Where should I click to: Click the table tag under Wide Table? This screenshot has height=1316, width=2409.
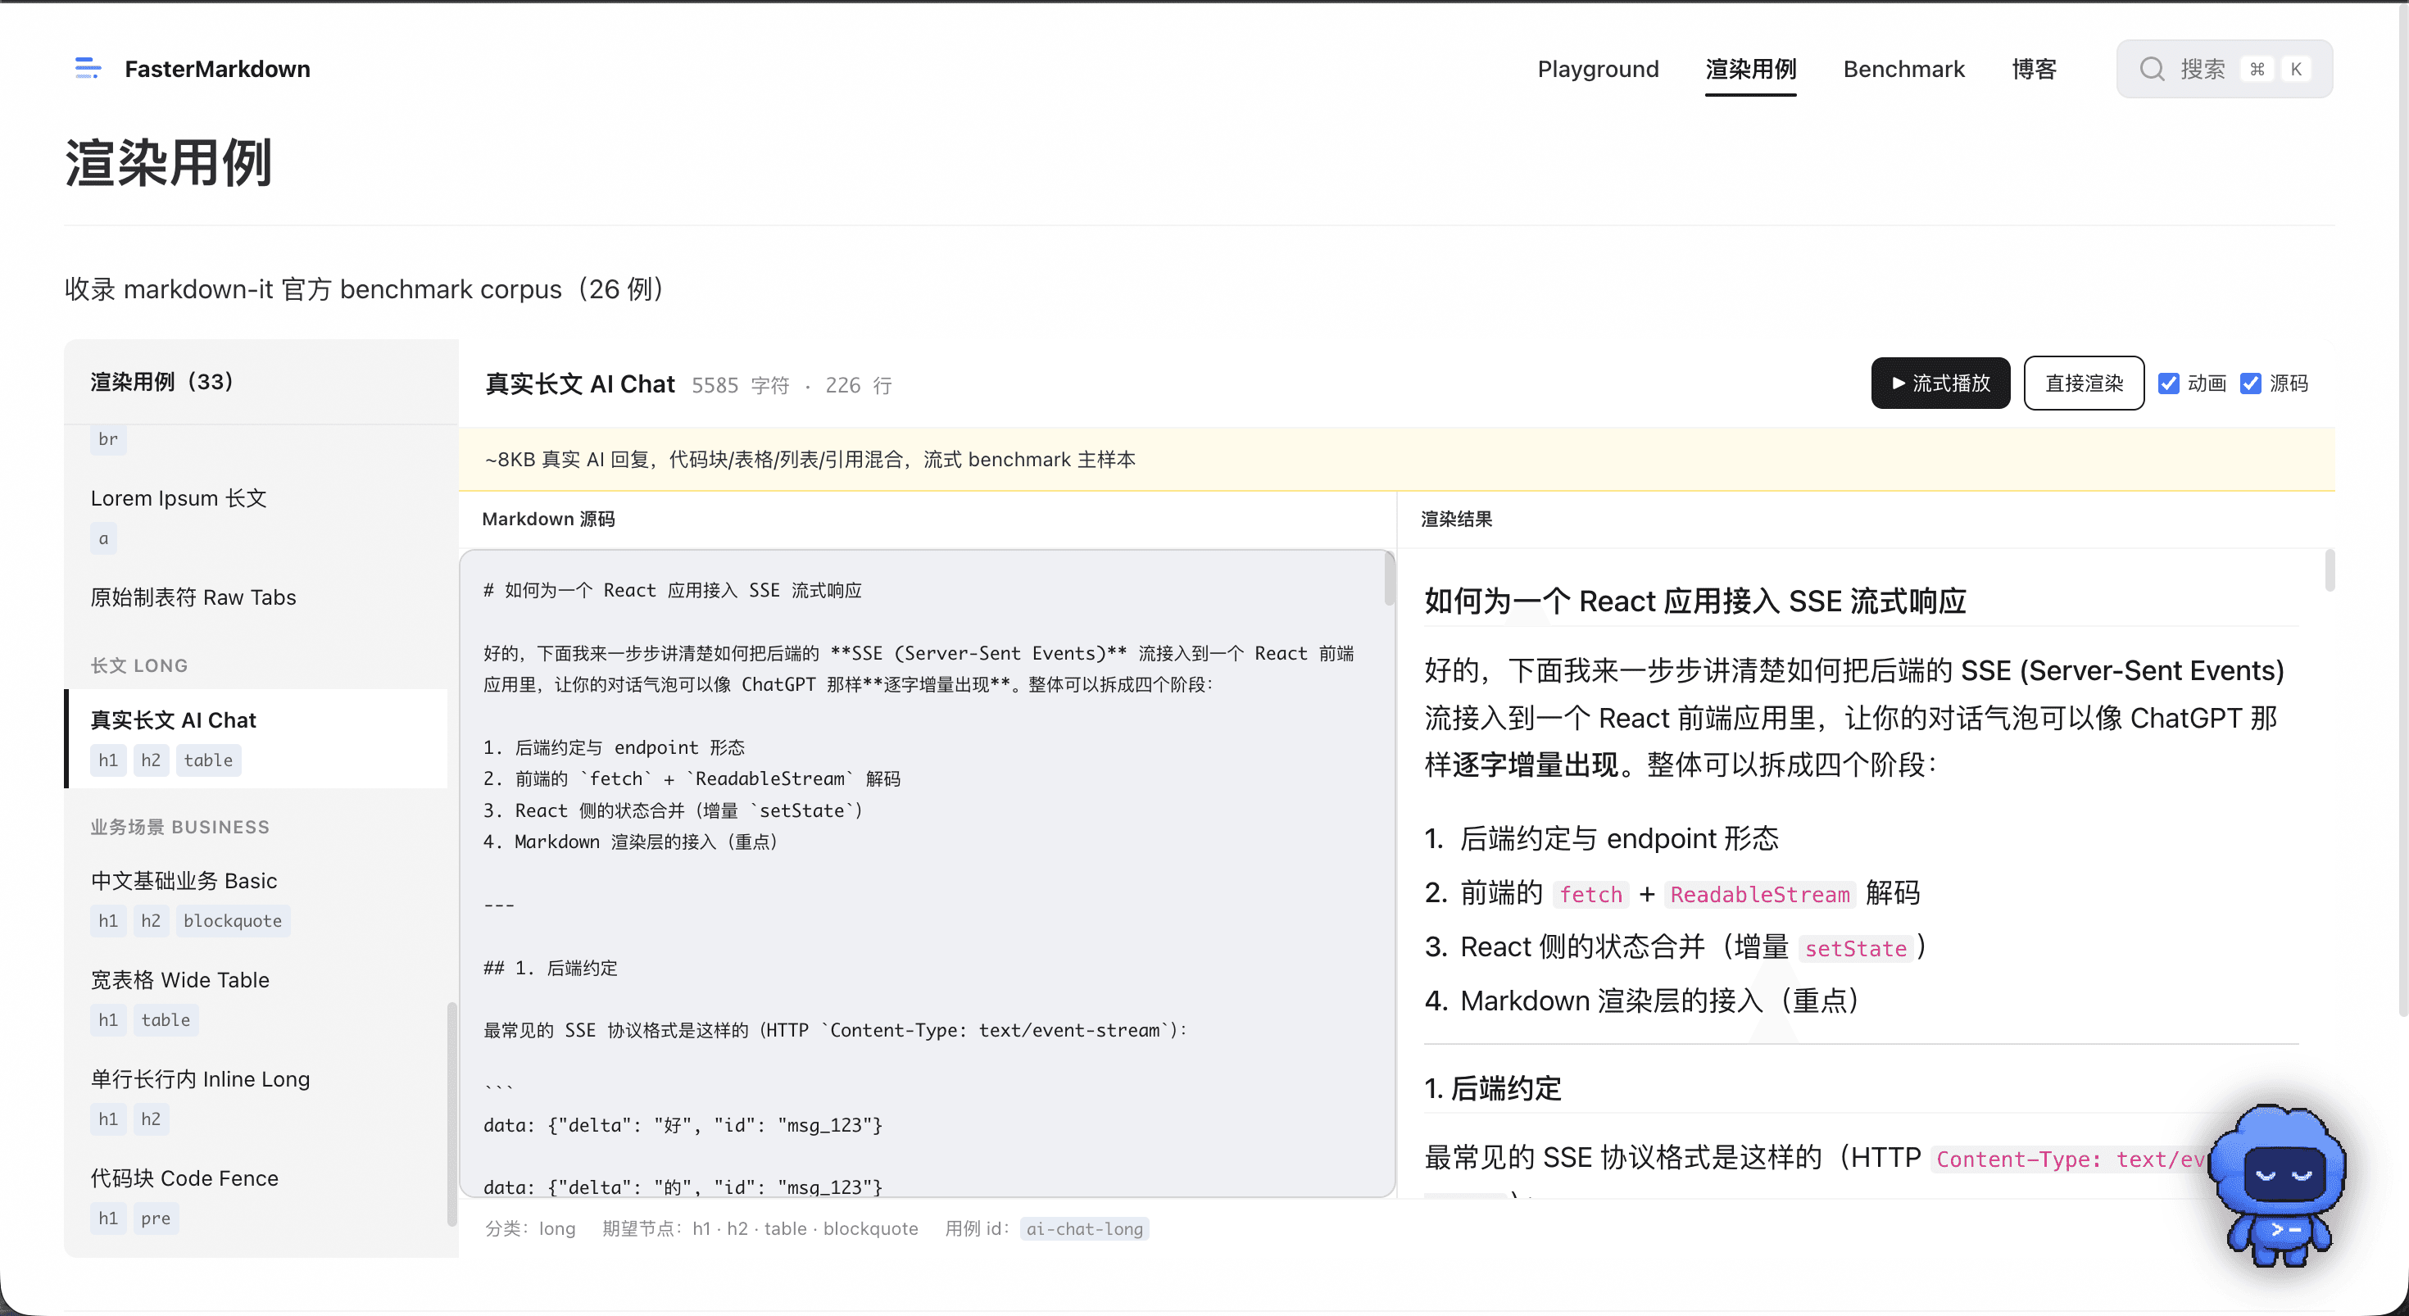[166, 1020]
